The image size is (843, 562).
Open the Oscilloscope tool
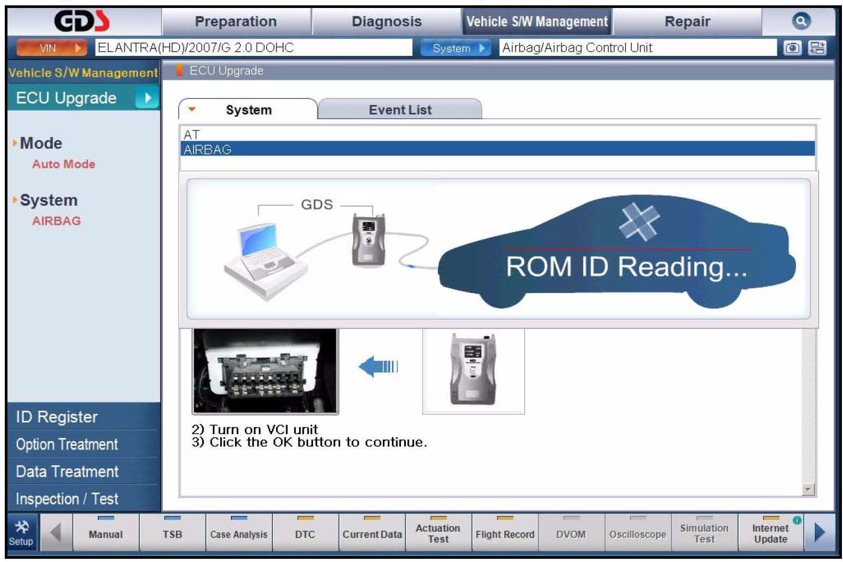pyautogui.click(x=638, y=533)
